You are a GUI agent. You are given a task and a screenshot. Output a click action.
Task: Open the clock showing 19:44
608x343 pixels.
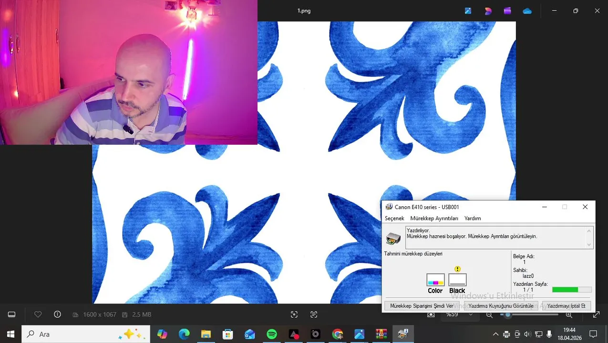point(569,334)
